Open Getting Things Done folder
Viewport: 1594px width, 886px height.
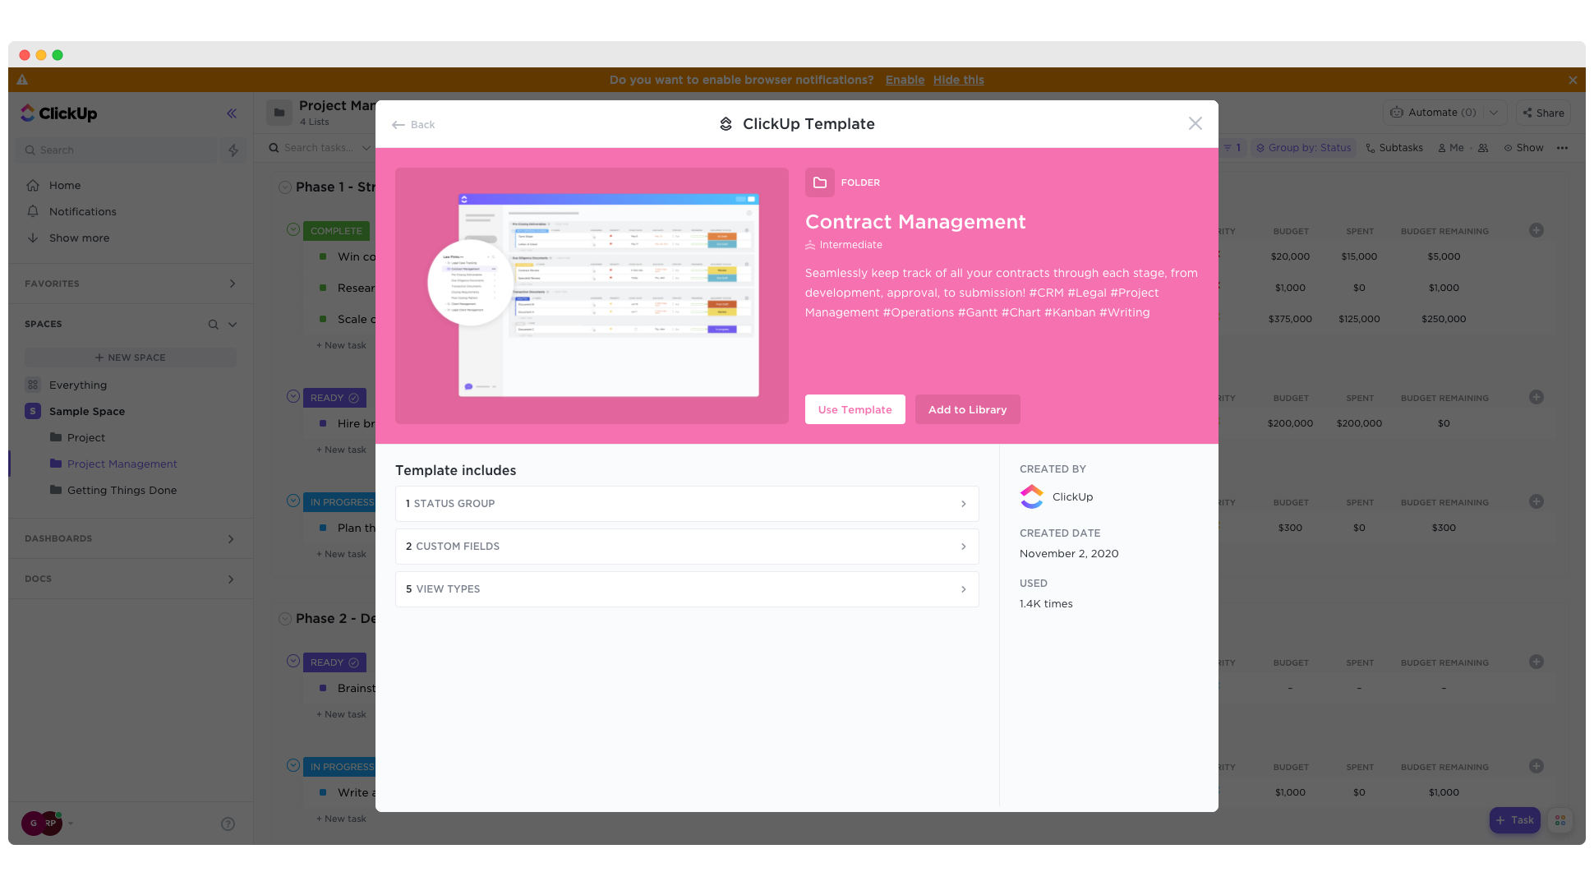coord(122,490)
